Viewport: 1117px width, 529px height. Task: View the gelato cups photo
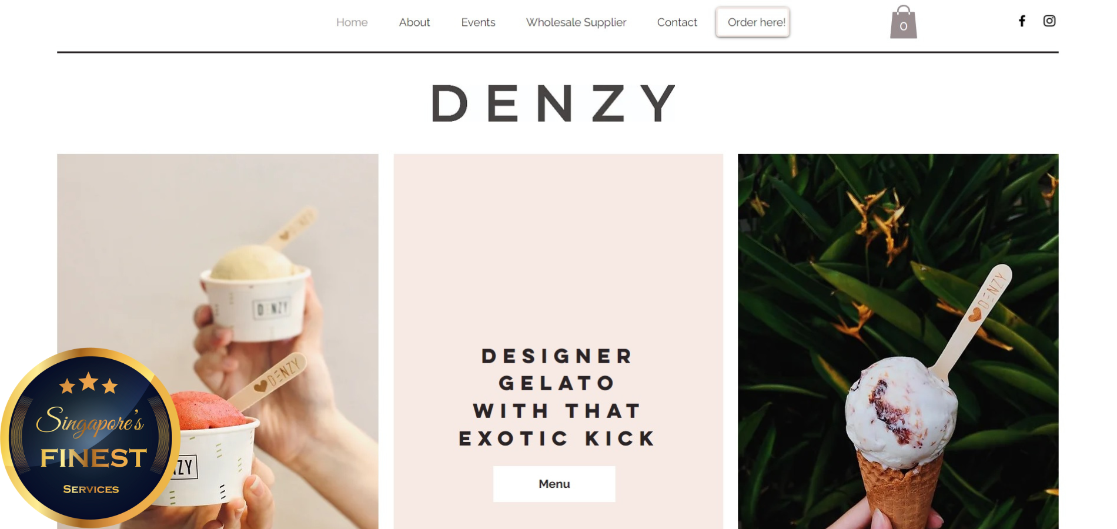[218, 341]
